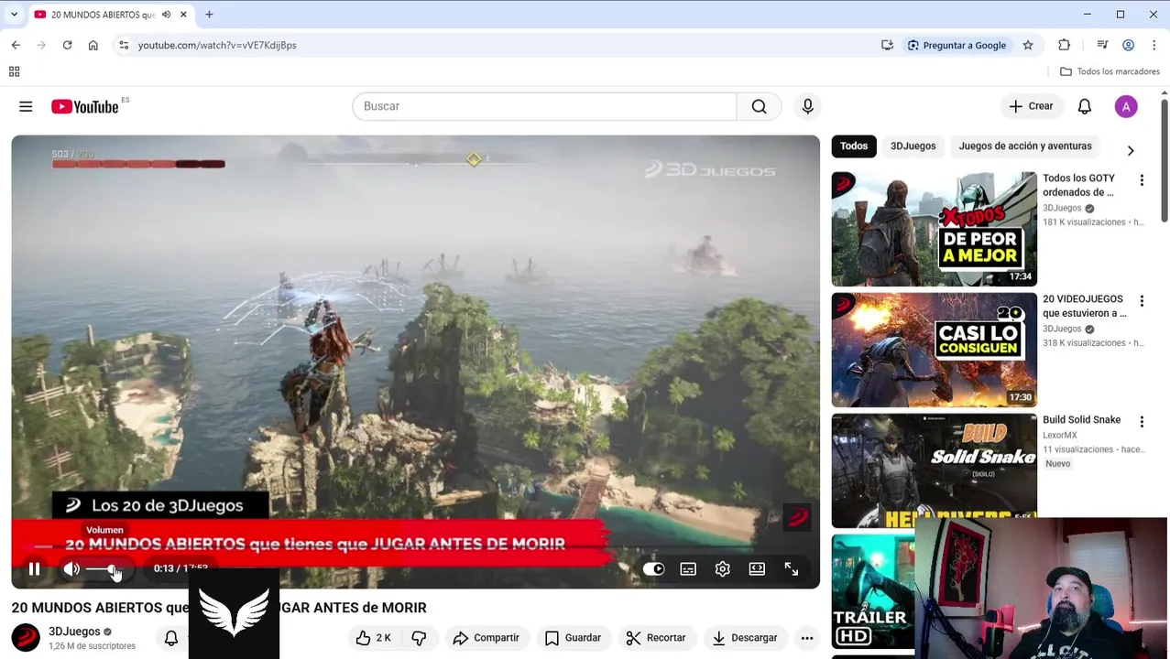The height and width of the screenshot is (659, 1170).
Task: Click the video progress bar
Action: (415, 549)
